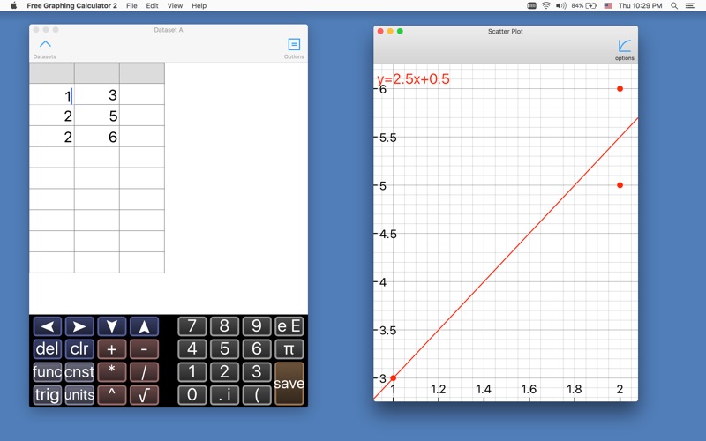Tap number key 7
Image resolution: width=706 pixels, height=441 pixels.
pos(192,326)
